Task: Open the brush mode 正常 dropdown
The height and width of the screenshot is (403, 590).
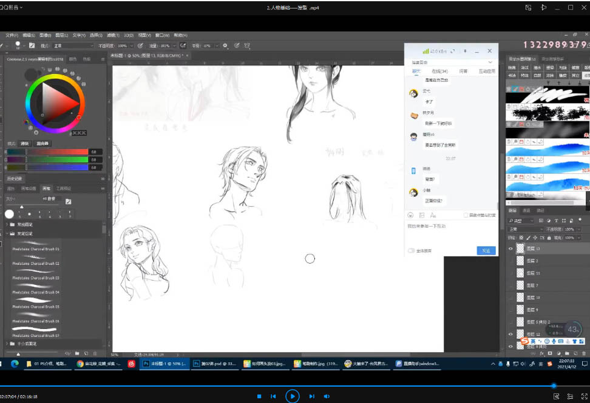Action: pos(73,46)
